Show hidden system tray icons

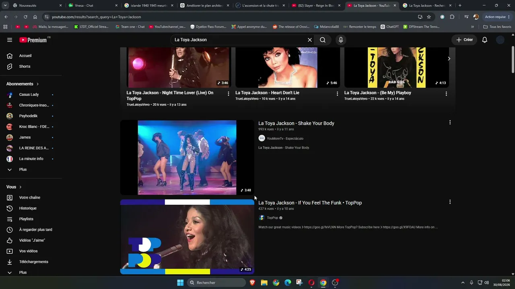pos(463,283)
